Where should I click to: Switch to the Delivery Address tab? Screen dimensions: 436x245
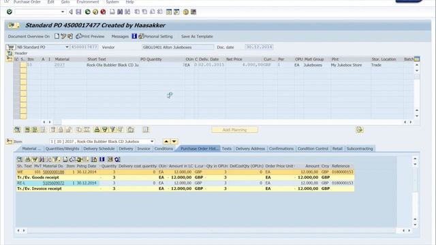point(250,148)
